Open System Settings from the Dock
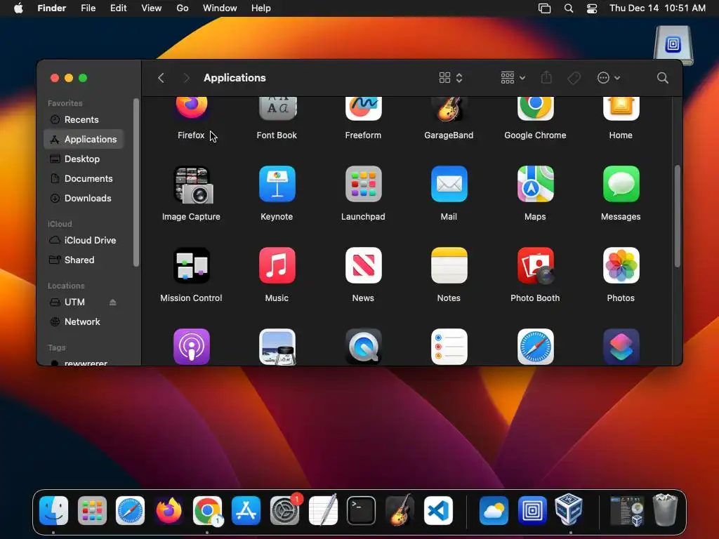 click(x=285, y=511)
